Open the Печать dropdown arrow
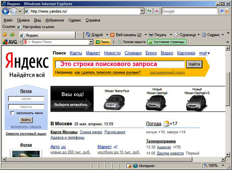Screen dimensions: 232x170 [x=171, y=35]
